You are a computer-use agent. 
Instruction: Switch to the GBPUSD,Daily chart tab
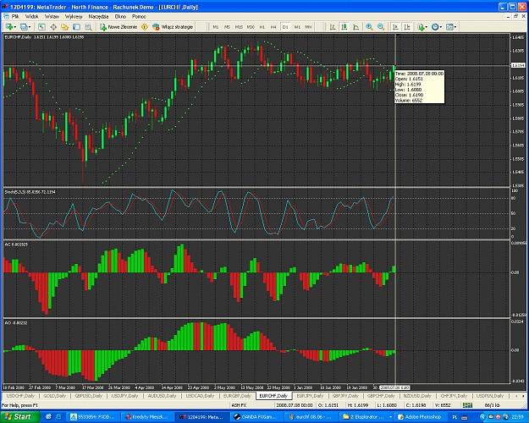coord(88,396)
